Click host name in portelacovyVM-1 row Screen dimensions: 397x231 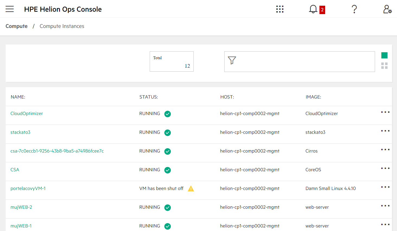pyautogui.click(x=250, y=188)
